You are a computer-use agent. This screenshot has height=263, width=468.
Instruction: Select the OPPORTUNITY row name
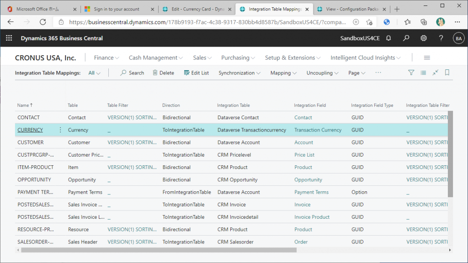34,179
